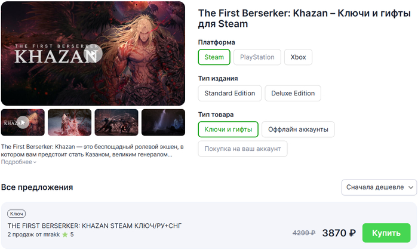Pick the Deluxe Edition type

293,93
